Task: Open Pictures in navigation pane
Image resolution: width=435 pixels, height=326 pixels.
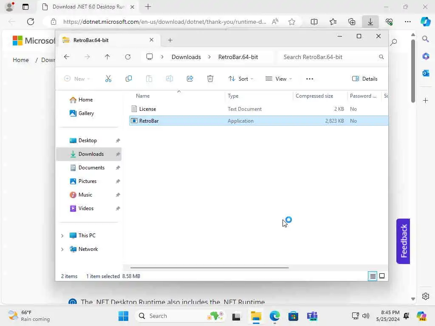Action: [88, 181]
